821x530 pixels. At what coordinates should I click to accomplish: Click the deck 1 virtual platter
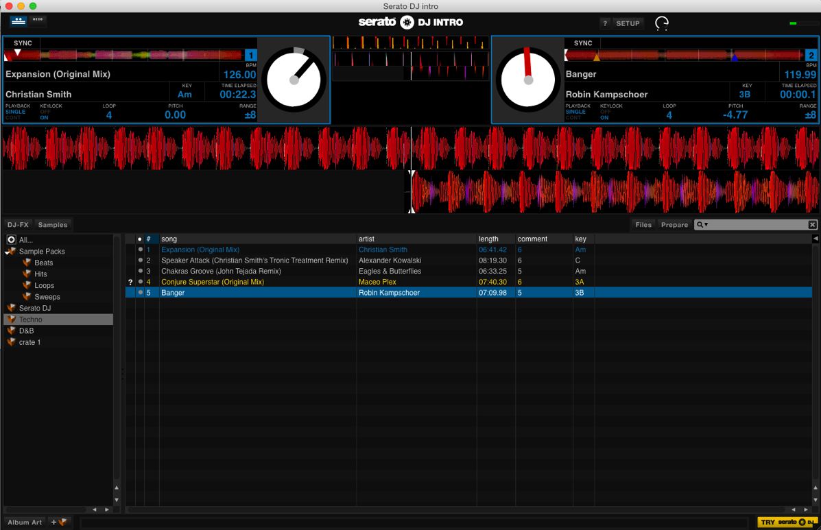tap(294, 80)
